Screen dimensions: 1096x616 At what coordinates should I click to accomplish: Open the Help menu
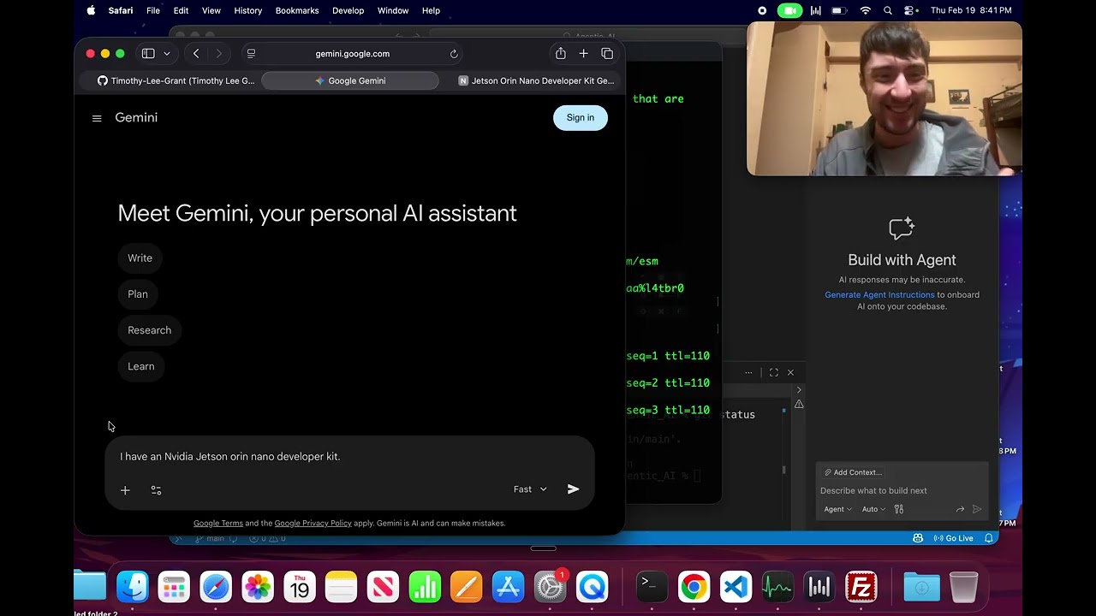point(431,10)
